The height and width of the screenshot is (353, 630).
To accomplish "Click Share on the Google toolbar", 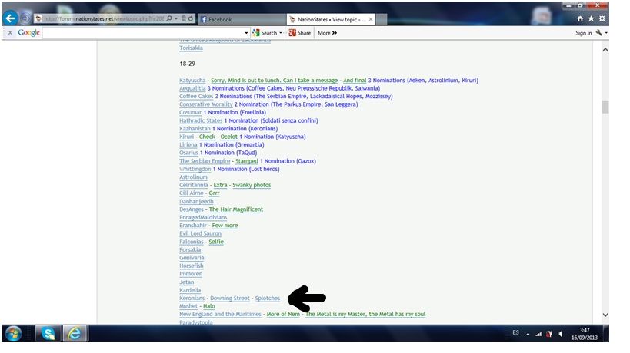I will pos(300,33).
